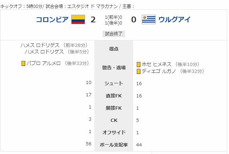Click first-half goal by ハメス ロドリゲス (前半28分)

tap(54, 45)
